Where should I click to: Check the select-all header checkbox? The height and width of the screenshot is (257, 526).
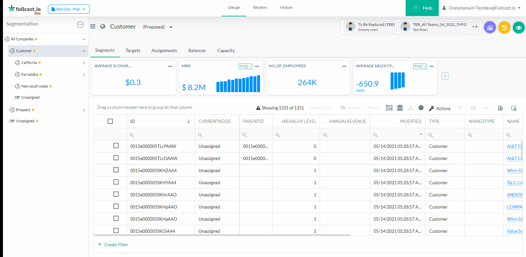110,121
